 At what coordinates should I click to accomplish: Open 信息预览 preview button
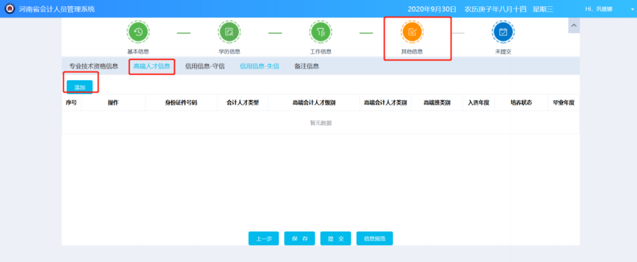pyautogui.click(x=375, y=239)
